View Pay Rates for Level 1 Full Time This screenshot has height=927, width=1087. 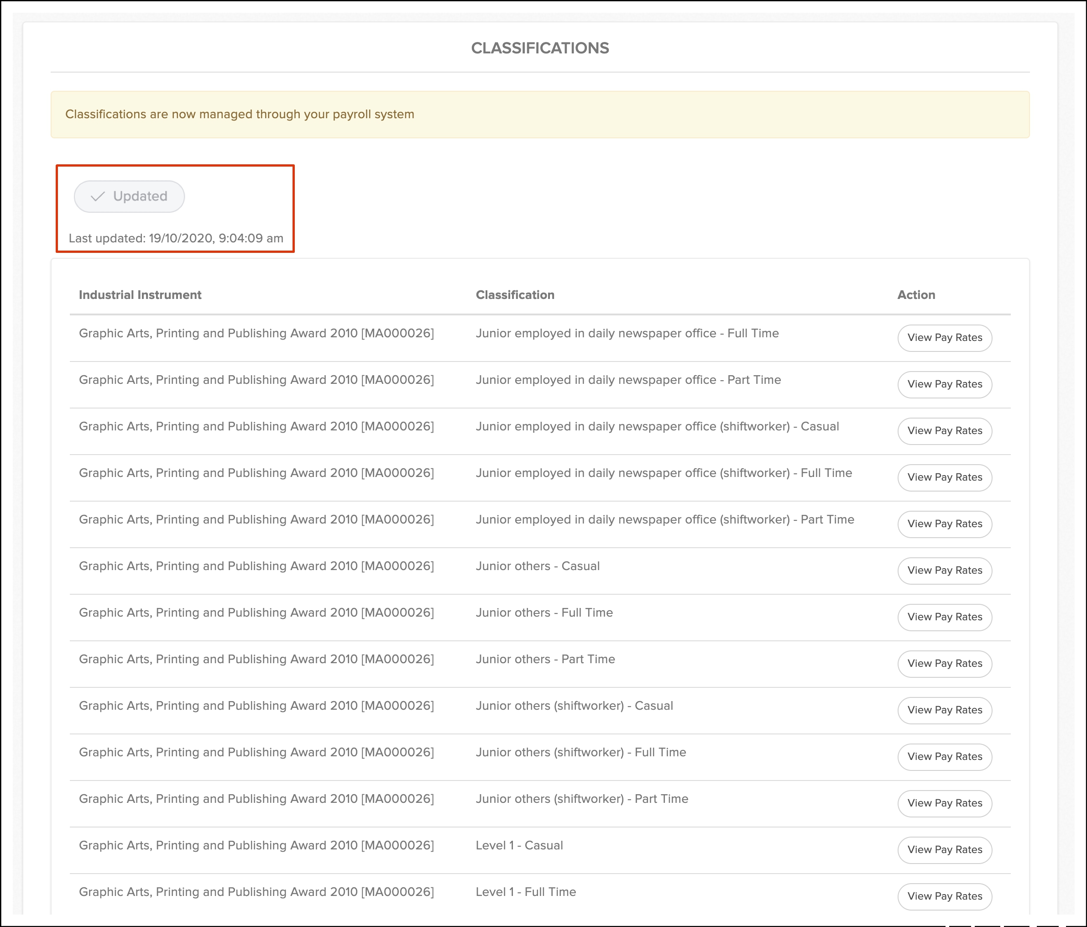click(x=944, y=896)
